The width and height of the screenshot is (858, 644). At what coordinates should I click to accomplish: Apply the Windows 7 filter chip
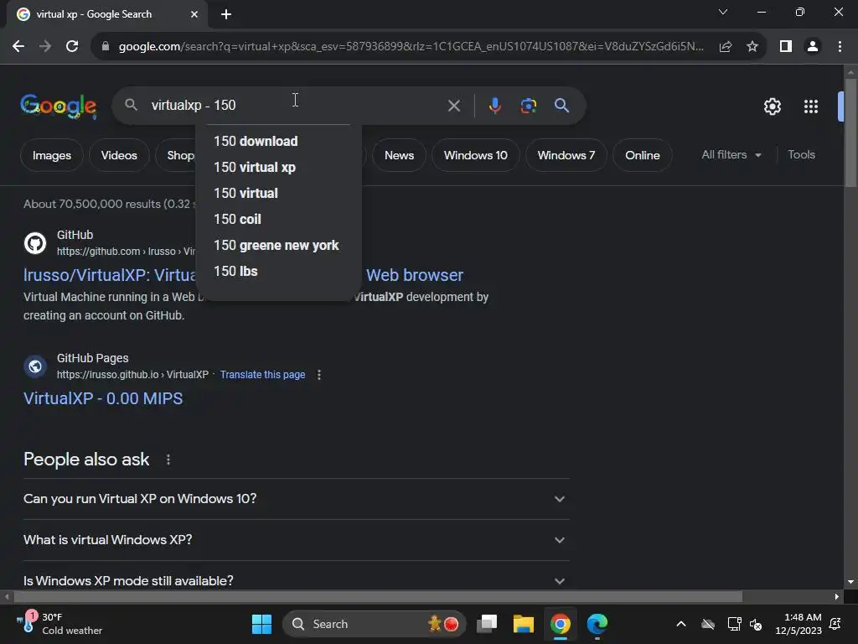click(566, 155)
